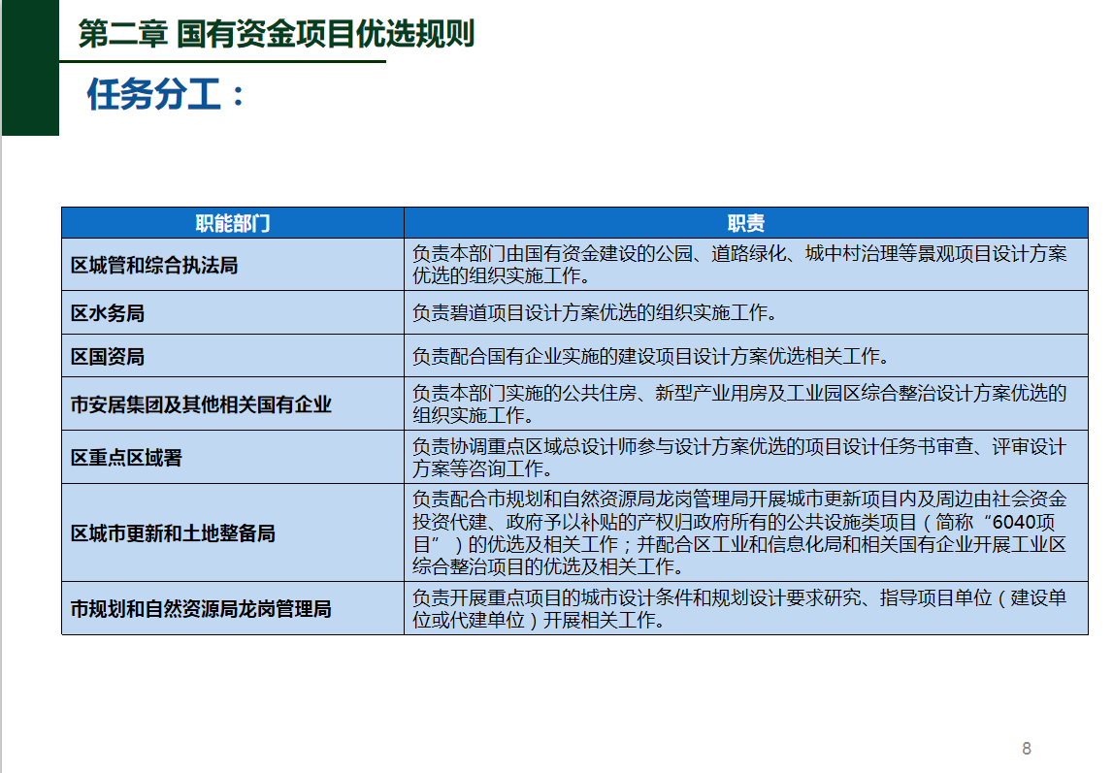Click the duty text about 公园、道路绿化 landscape projects
The width and height of the screenshot is (1113, 773).
(x=738, y=265)
